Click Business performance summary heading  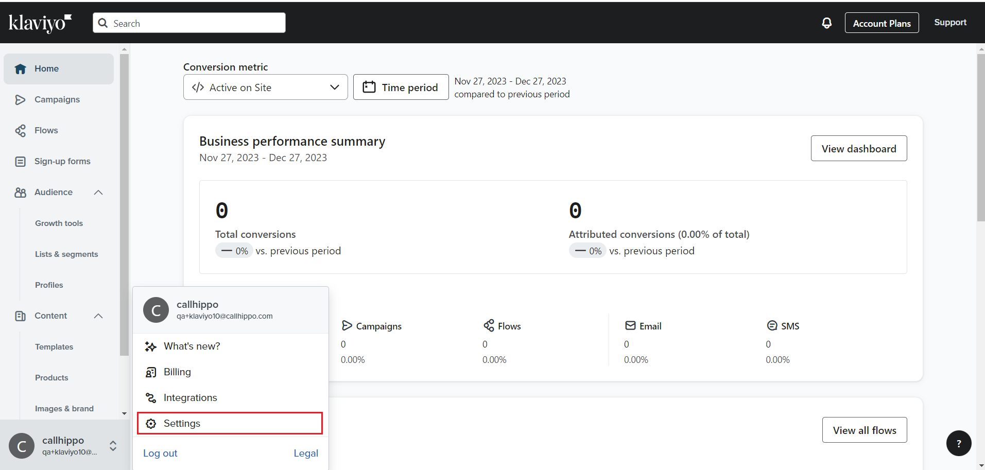[292, 141]
